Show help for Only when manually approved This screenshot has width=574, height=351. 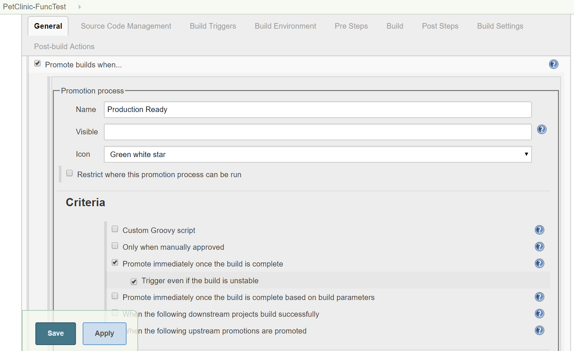pos(539,247)
